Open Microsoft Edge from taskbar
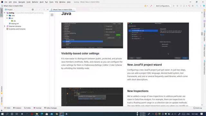 (42, 114)
